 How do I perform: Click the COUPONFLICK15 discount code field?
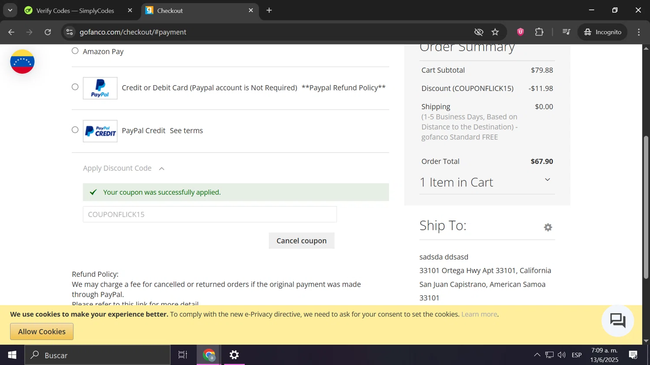pos(210,215)
